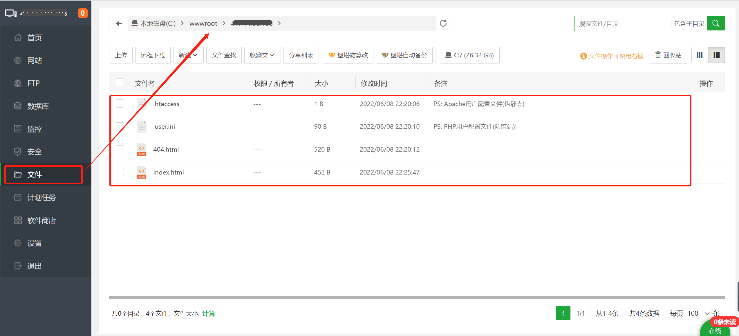Viewport: 739px width, 336px height.
Task: Toggle select-all checkbox in table header
Action: [x=120, y=83]
